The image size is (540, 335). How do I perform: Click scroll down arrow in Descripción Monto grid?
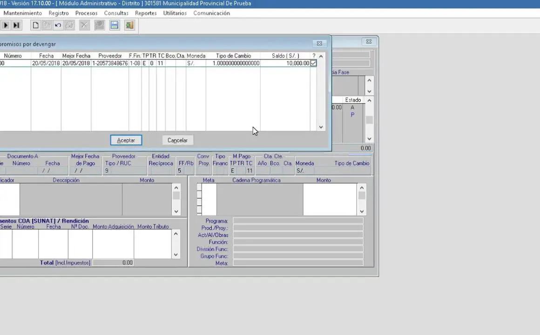176,211
